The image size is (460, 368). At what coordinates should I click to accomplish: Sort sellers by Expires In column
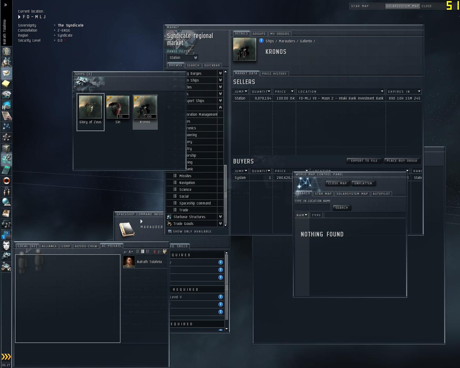(x=404, y=92)
